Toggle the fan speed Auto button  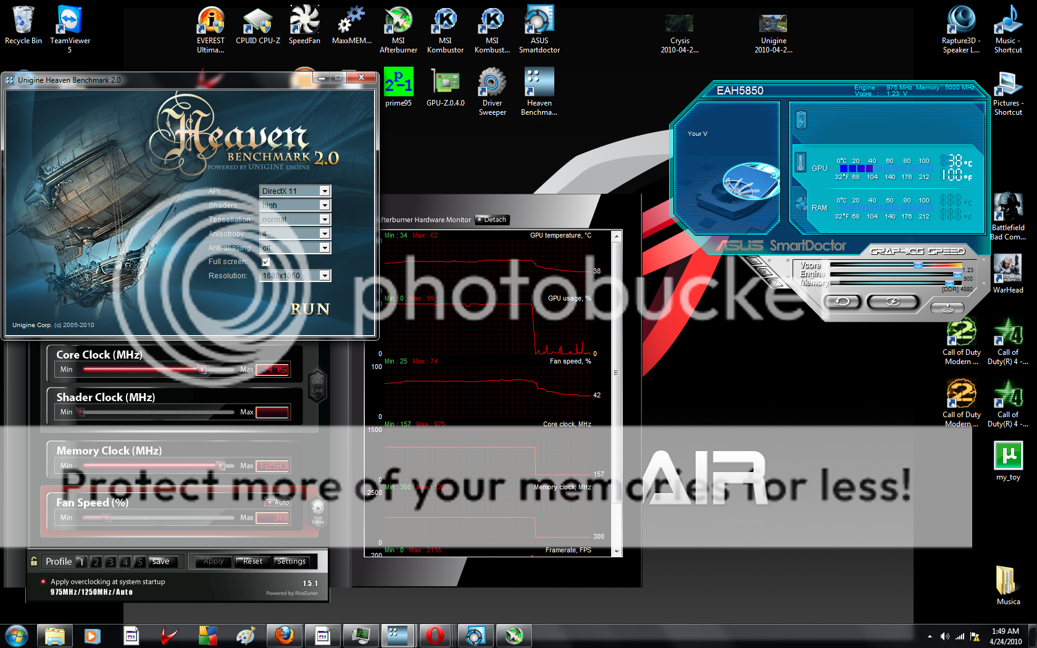tap(278, 502)
